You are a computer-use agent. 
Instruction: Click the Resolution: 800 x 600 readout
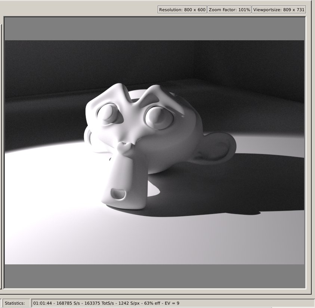[x=182, y=10]
